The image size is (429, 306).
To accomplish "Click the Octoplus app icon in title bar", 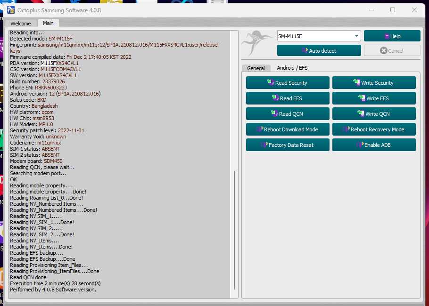I will [10, 10].
